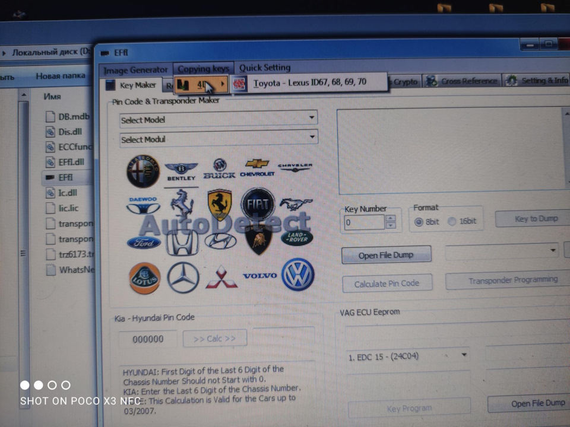Screen dimensions: 570x427
Task: Click the Cross Reference tab icon
Action: (x=432, y=81)
